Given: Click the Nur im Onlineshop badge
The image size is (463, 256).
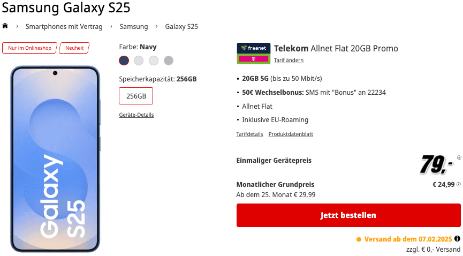Looking at the screenshot, I should (x=30, y=48).
